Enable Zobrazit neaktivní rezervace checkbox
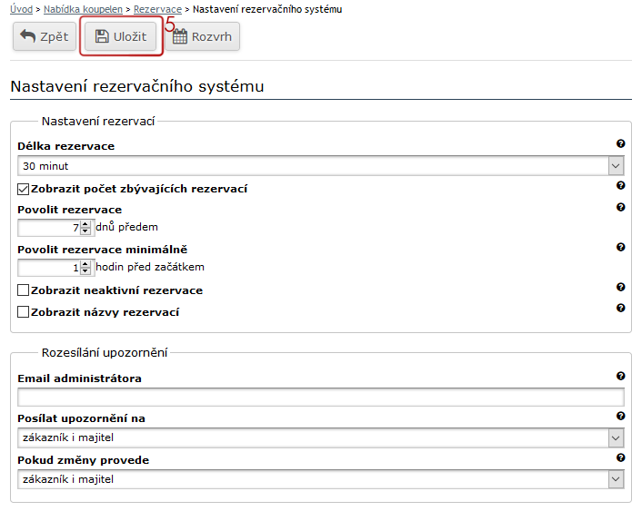 coord(24,290)
